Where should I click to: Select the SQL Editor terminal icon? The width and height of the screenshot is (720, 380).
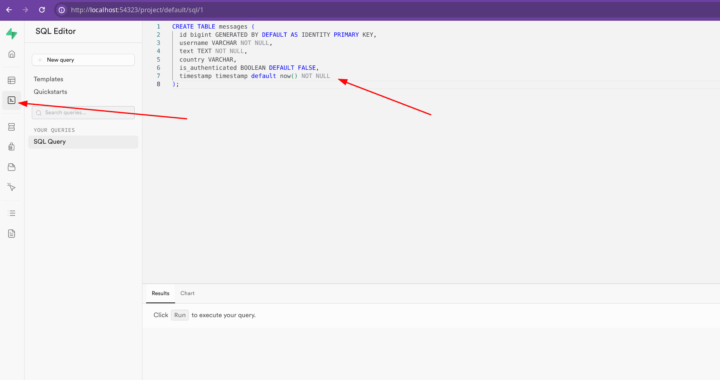tap(12, 100)
